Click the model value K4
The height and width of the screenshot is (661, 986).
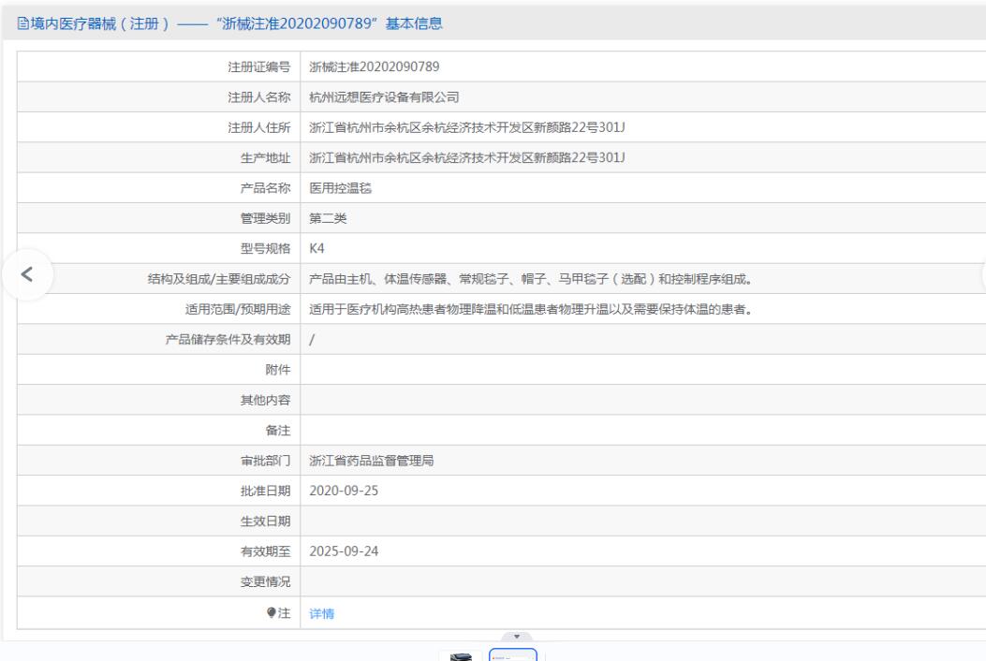point(316,248)
